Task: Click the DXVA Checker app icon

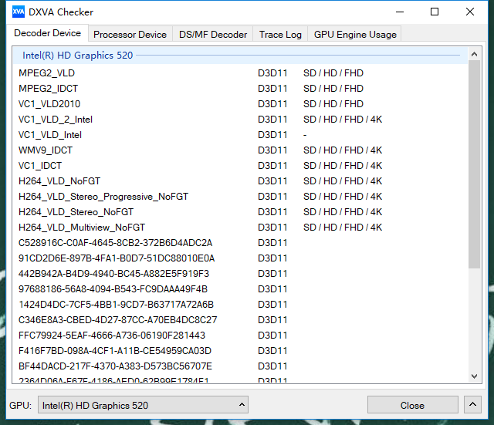Action: click(19, 12)
